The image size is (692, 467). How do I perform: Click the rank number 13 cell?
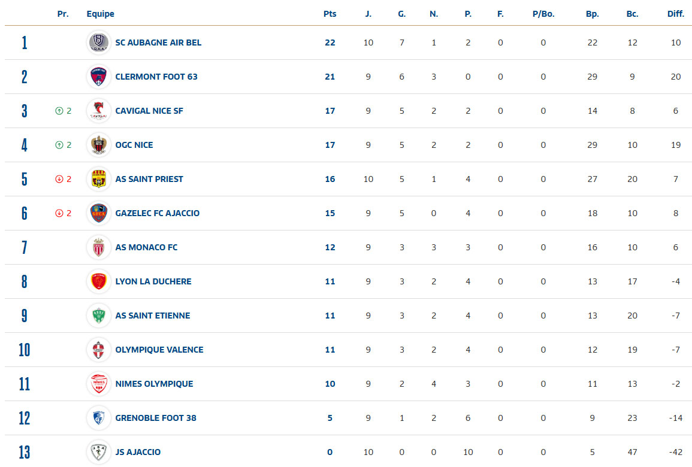tap(24, 452)
